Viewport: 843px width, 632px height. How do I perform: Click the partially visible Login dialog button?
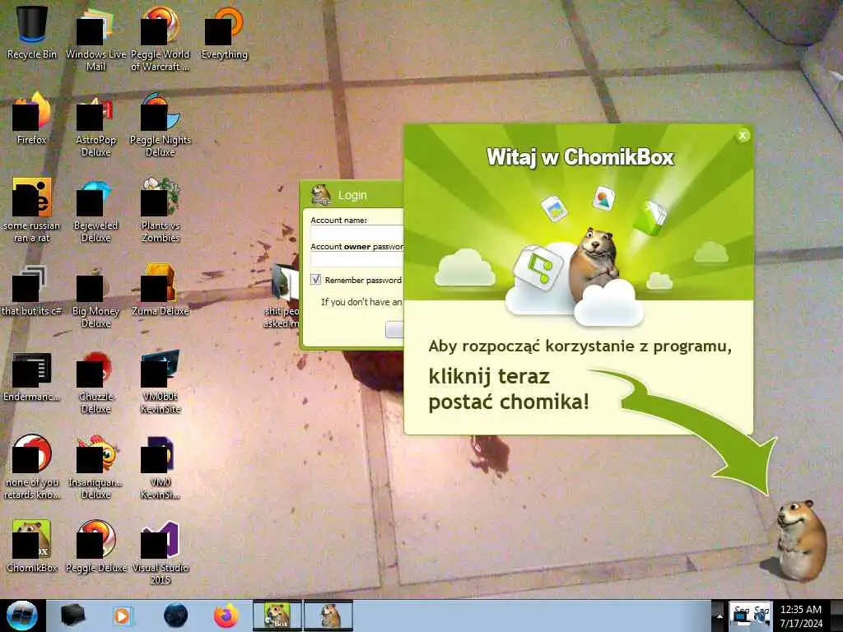(394, 329)
